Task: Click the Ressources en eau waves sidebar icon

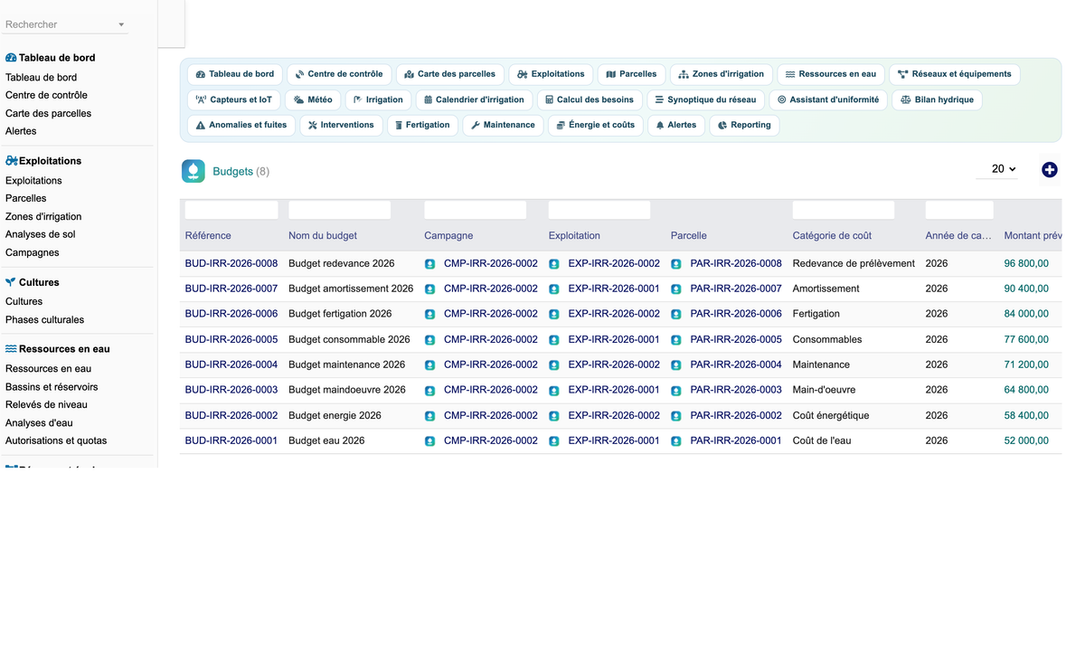Action: 11,349
